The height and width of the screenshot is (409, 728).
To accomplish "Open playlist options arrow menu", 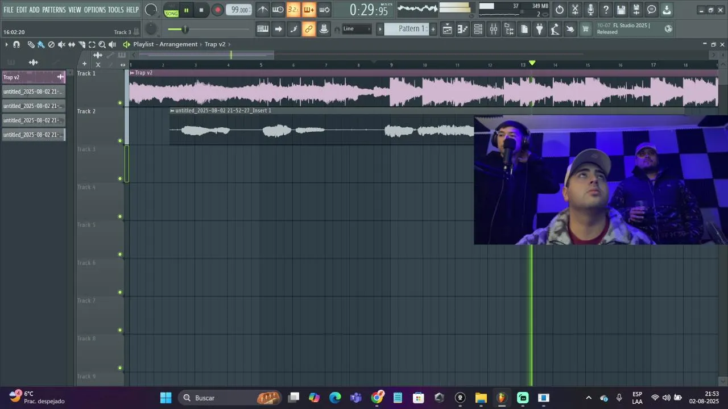I will (6, 44).
